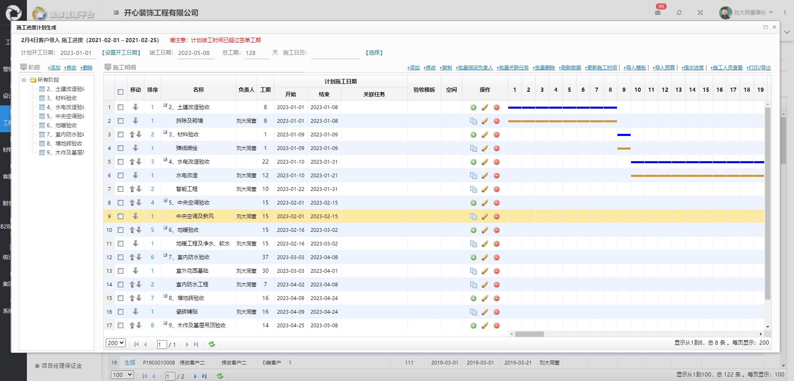Click green add icon for 土建改造验收 row
The width and height of the screenshot is (794, 381).
[474, 107]
